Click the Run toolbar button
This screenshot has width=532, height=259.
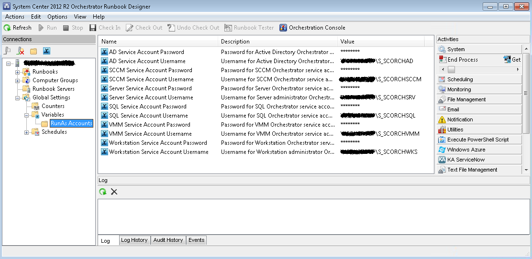[x=47, y=28]
